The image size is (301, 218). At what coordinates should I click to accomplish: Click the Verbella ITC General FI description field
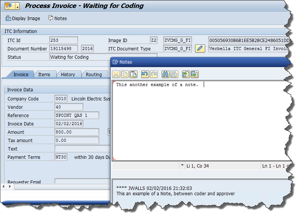coord(249,49)
